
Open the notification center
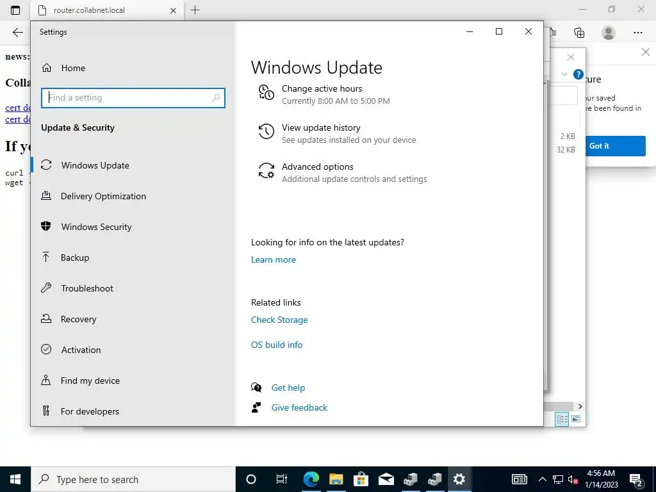[636, 479]
